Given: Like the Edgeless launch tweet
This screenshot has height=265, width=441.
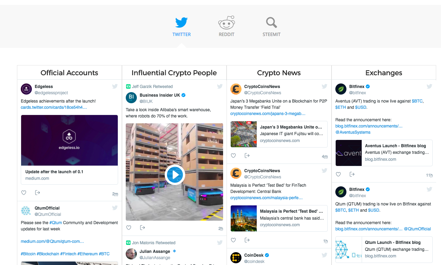Looking at the screenshot, I should click(24, 193).
